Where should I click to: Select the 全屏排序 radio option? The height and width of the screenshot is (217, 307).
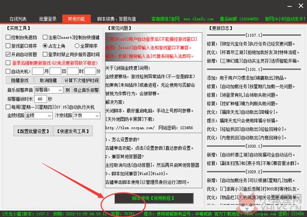pyautogui.click(x=77, y=46)
